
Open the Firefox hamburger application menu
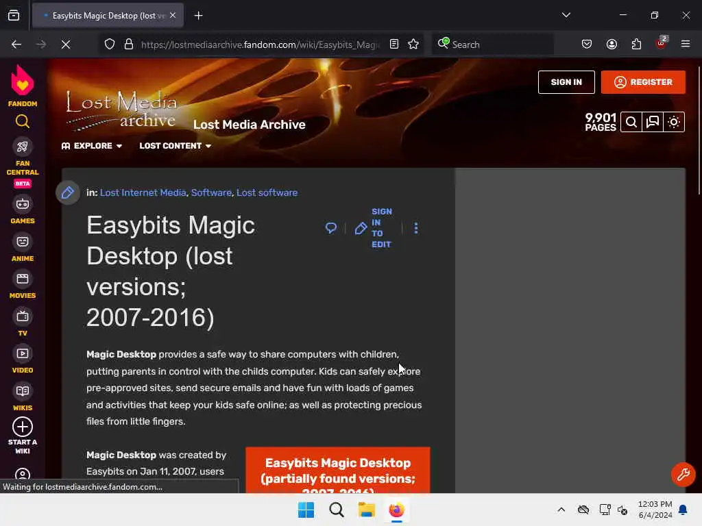(686, 45)
